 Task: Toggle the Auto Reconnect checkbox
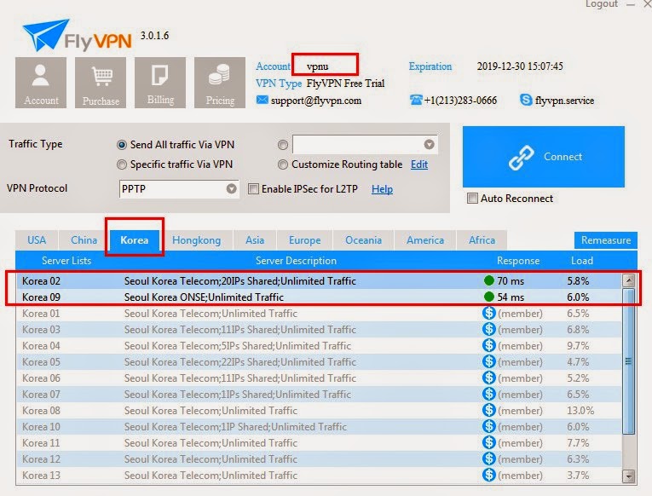(x=472, y=198)
